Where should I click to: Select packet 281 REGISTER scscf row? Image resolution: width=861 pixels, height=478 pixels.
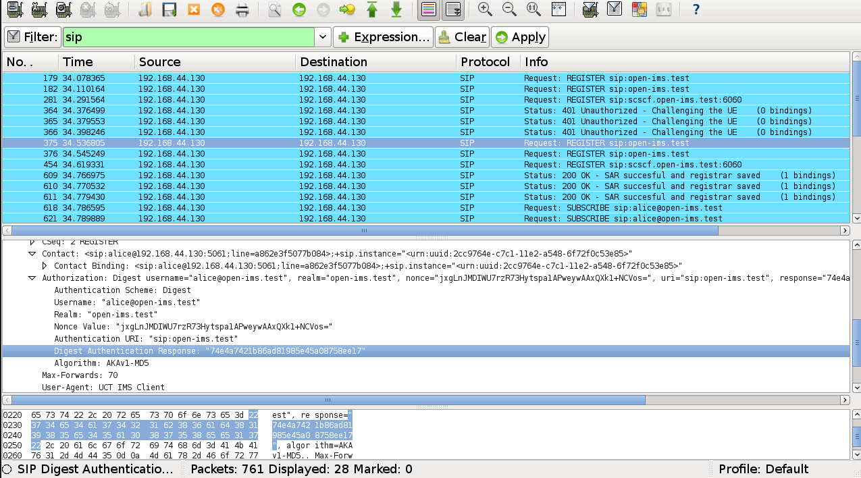(427, 100)
